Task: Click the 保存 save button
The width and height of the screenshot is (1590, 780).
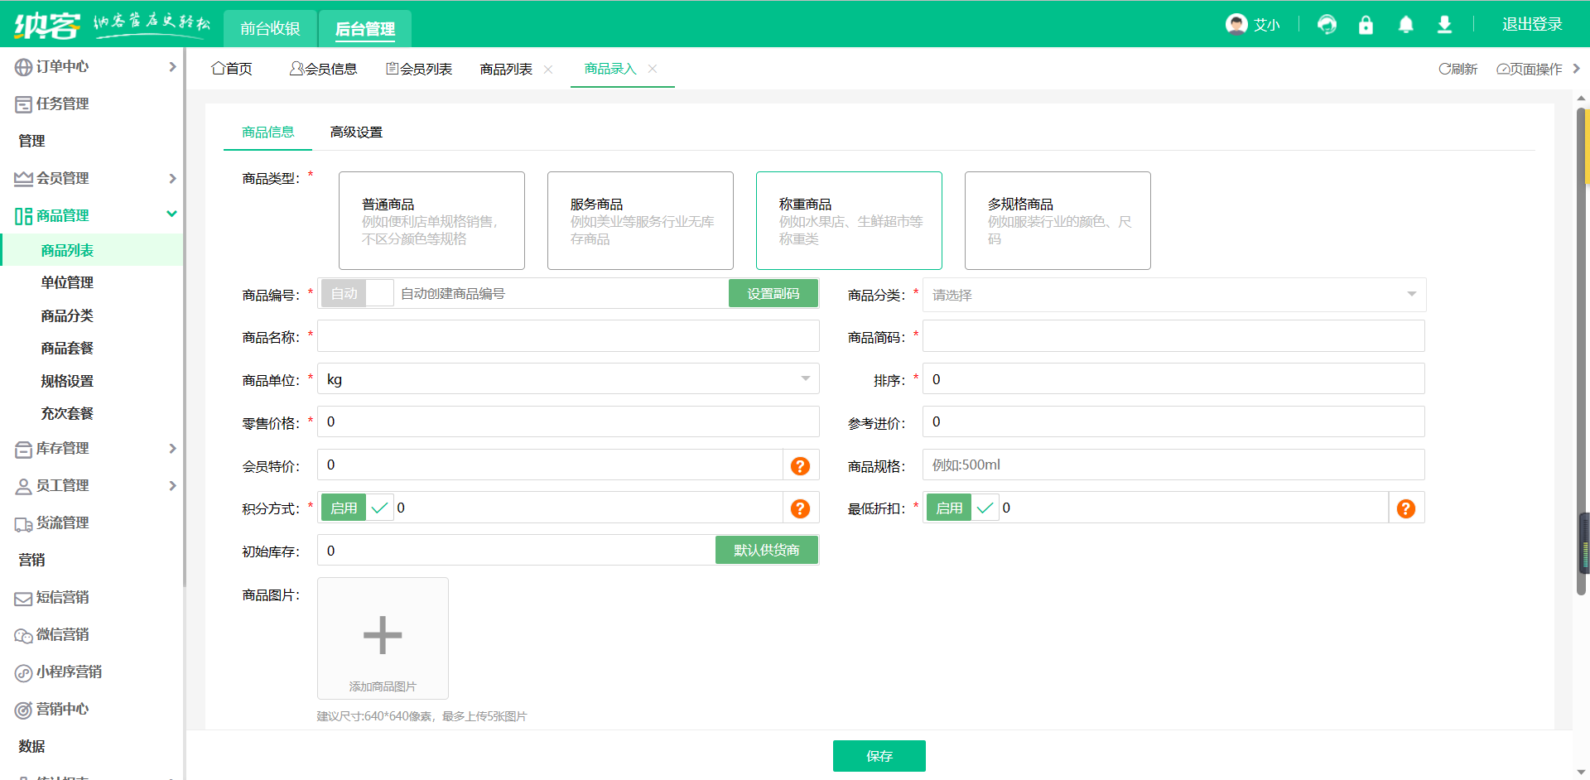Action: coord(879,755)
